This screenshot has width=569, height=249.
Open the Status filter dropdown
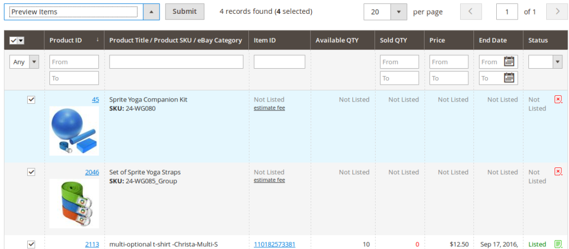point(545,62)
